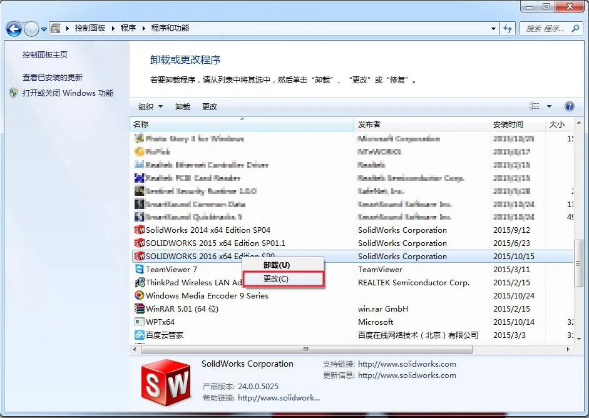Open the 支持链接 solidworks.com URL
589x418 pixels.
point(407,364)
